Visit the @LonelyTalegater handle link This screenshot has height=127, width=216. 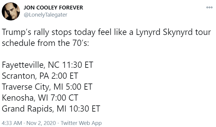point(46,15)
